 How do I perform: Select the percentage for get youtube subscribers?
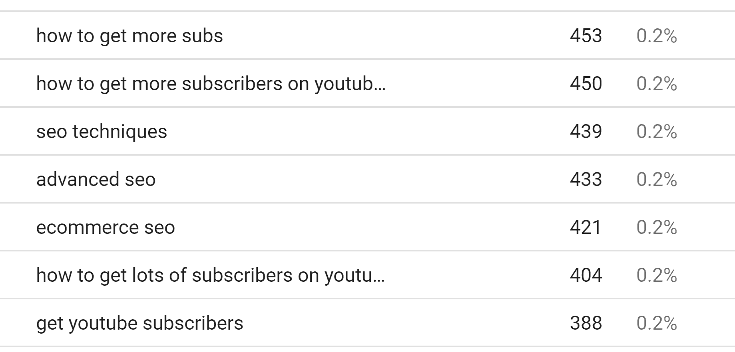click(x=657, y=323)
